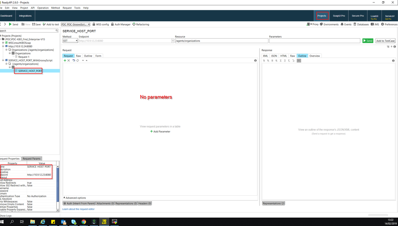This screenshot has width=398, height=226.
Task: Select the JSON response tab
Action: pyautogui.click(x=274, y=56)
